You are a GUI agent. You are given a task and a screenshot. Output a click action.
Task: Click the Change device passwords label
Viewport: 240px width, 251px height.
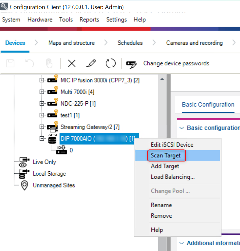pos(176,63)
